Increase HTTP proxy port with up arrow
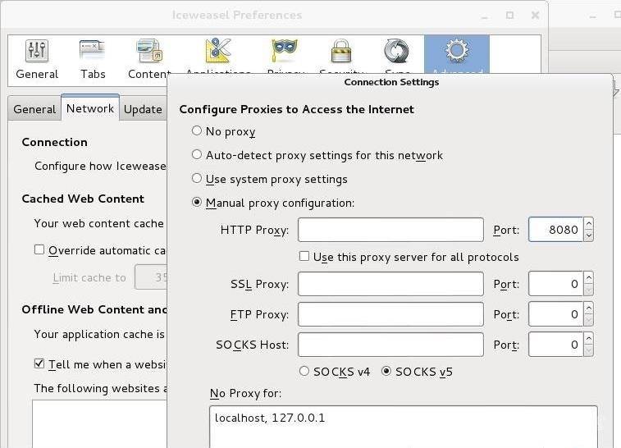 click(588, 223)
